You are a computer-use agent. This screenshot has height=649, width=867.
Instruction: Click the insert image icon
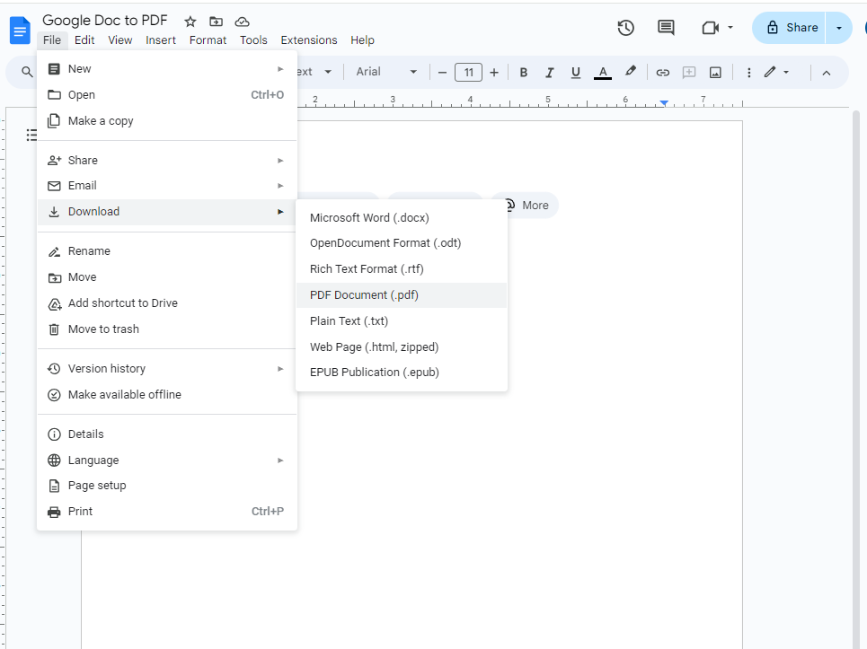pyautogui.click(x=715, y=73)
